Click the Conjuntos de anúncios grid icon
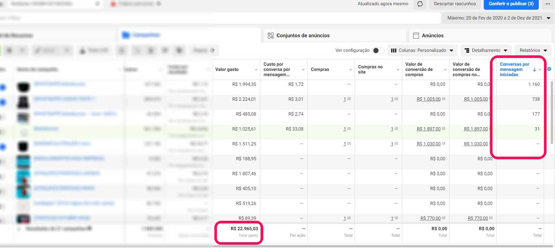The height and width of the screenshot is (248, 555). 271,36
